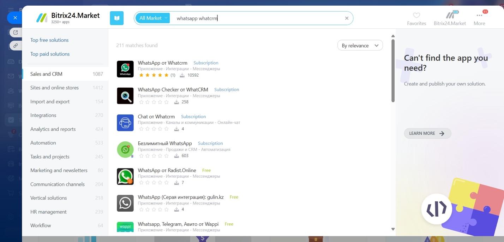This screenshot has height=242, width=504.
Task: Open Безлимитный WhatsApp title
Action: pyautogui.click(x=165, y=143)
